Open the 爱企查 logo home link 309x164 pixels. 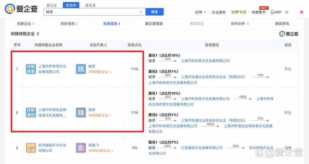(x=21, y=9)
